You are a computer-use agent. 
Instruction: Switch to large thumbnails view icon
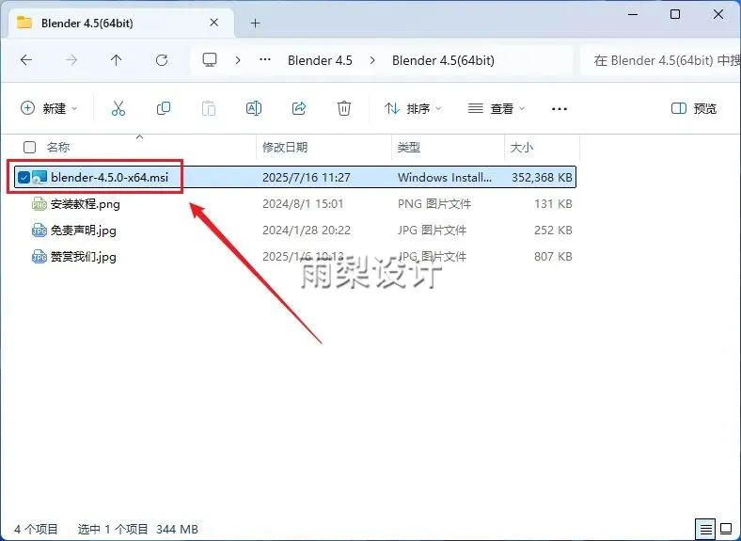pos(726,529)
